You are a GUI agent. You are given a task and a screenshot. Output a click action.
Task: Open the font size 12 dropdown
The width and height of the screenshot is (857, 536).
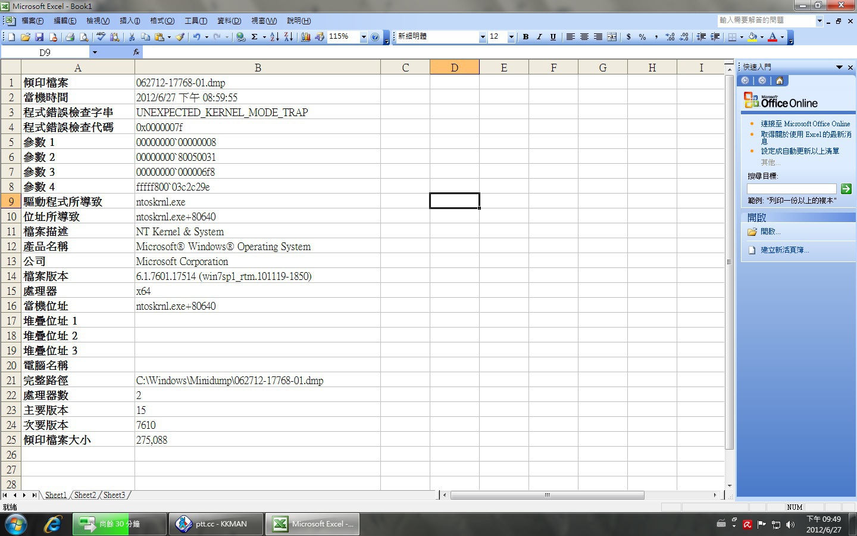point(511,37)
